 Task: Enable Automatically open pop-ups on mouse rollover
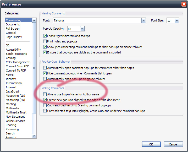pos(45,79)
